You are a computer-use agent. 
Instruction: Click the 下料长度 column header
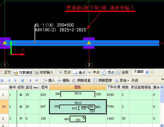[114, 87]
